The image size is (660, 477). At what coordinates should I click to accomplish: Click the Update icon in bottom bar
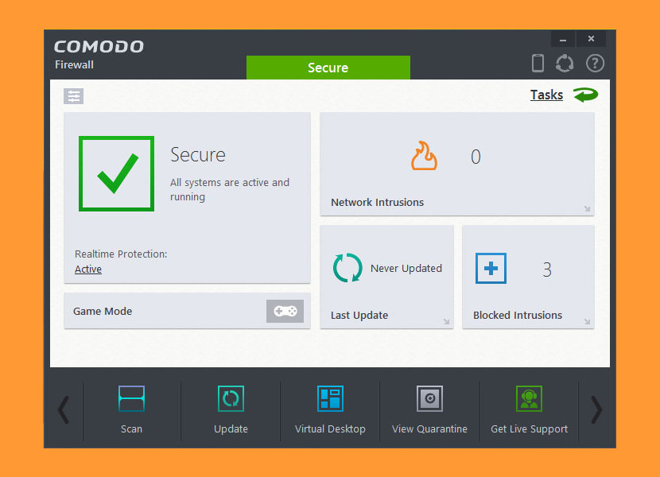(x=231, y=398)
